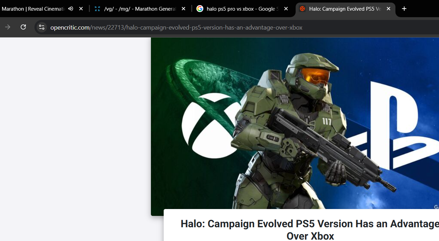Image resolution: width=439 pixels, height=241 pixels.
Task: Open the site information icon in address bar
Action: click(42, 27)
